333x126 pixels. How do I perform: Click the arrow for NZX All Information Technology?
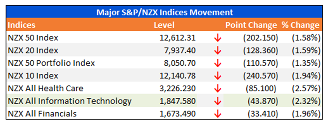[x=218, y=101]
